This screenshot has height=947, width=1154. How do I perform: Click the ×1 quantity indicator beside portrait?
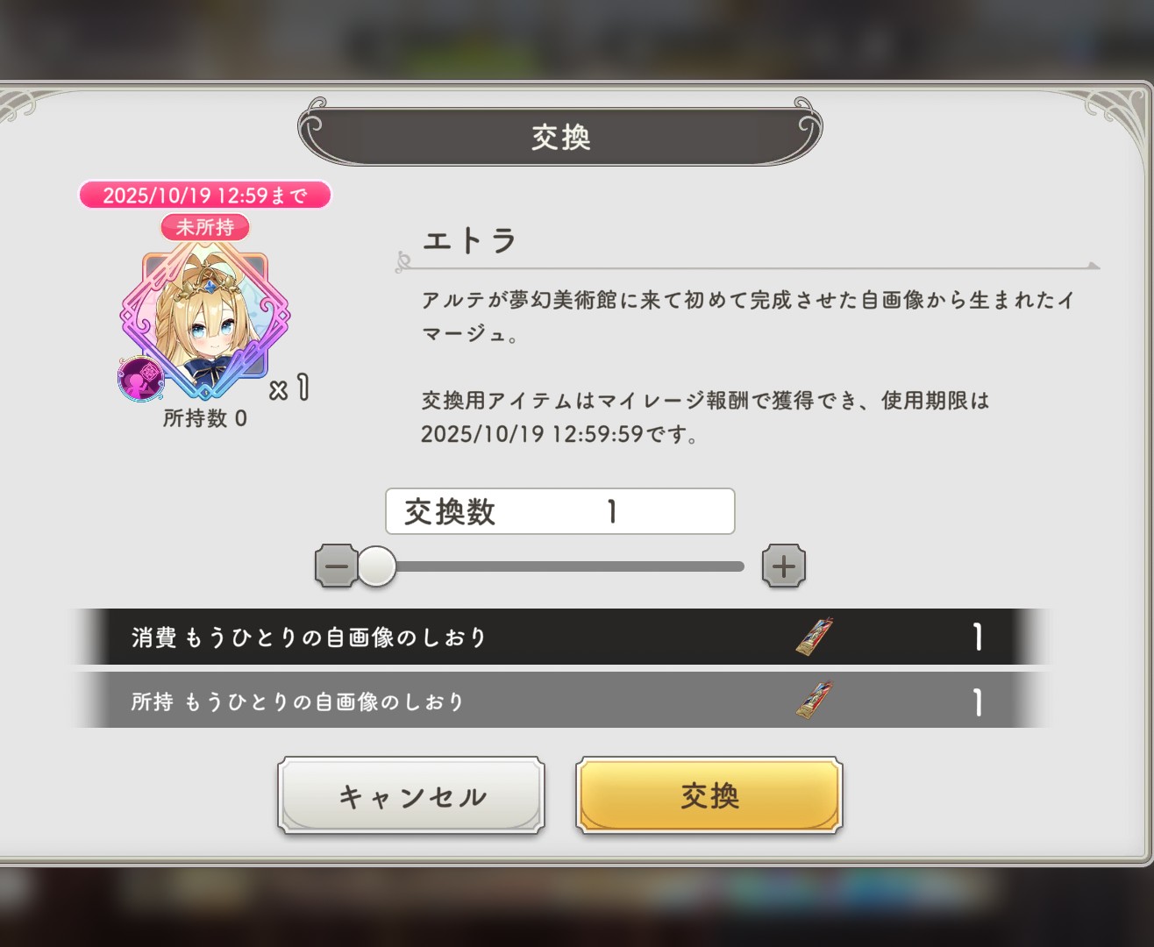[289, 388]
